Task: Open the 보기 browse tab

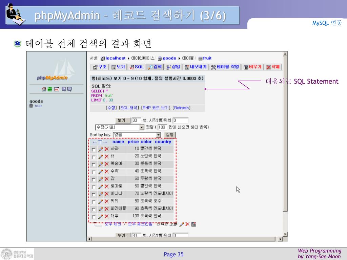Action: coord(118,67)
